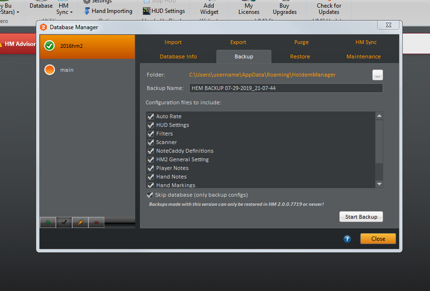
Task: Click the Database Manager title icon
Action: coord(44,27)
